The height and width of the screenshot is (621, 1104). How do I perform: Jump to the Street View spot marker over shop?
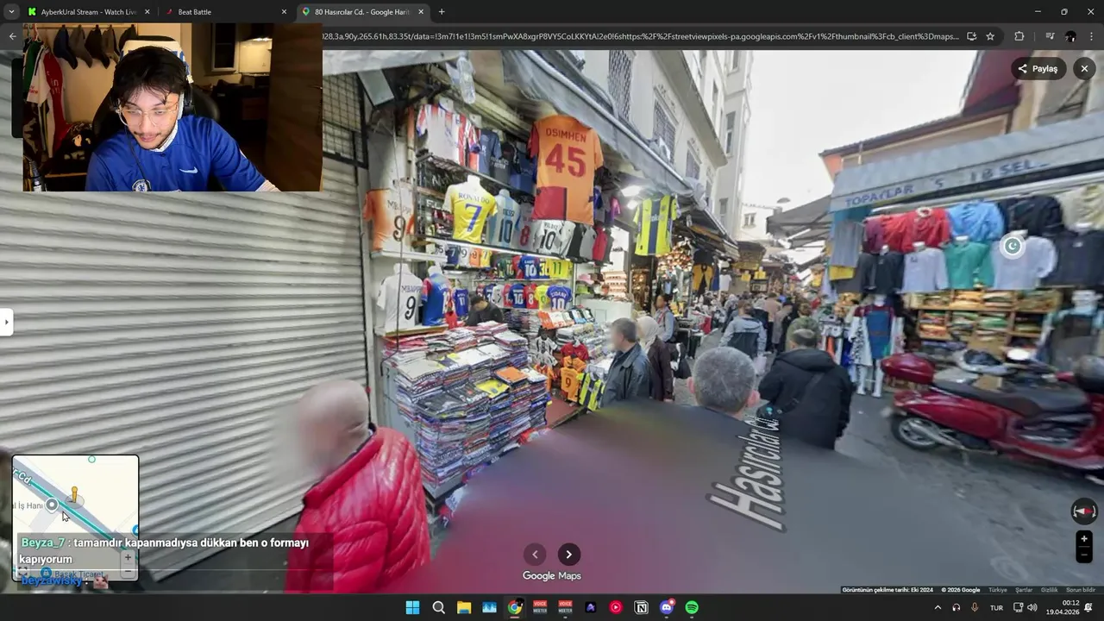tap(1013, 247)
